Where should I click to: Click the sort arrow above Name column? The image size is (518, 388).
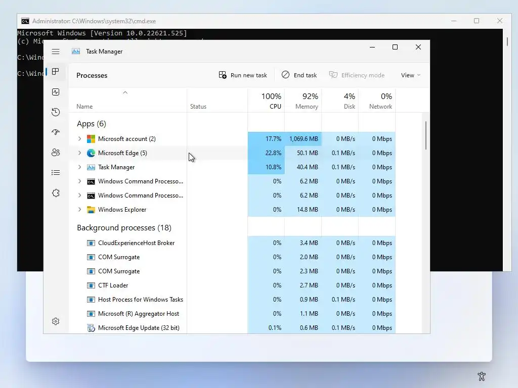pos(125,93)
